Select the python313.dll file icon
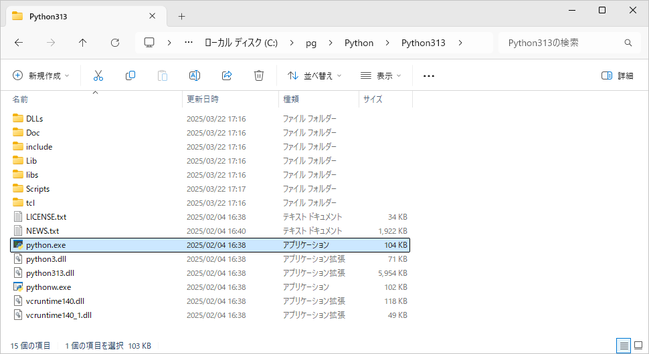This screenshot has height=354, width=649. pyautogui.click(x=18, y=273)
